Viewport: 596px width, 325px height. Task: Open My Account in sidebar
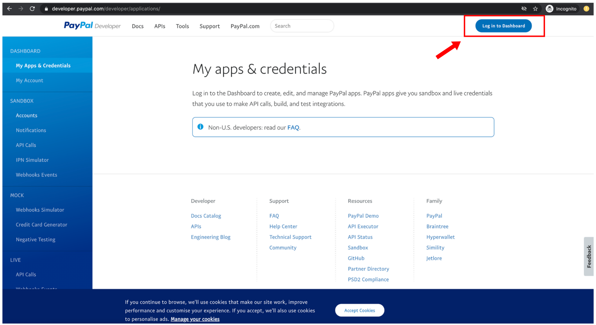coord(30,81)
